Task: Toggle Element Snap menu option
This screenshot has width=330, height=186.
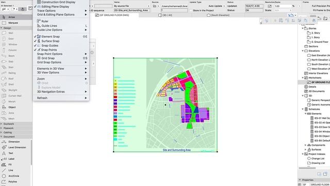Action: pyautogui.click(x=61, y=37)
